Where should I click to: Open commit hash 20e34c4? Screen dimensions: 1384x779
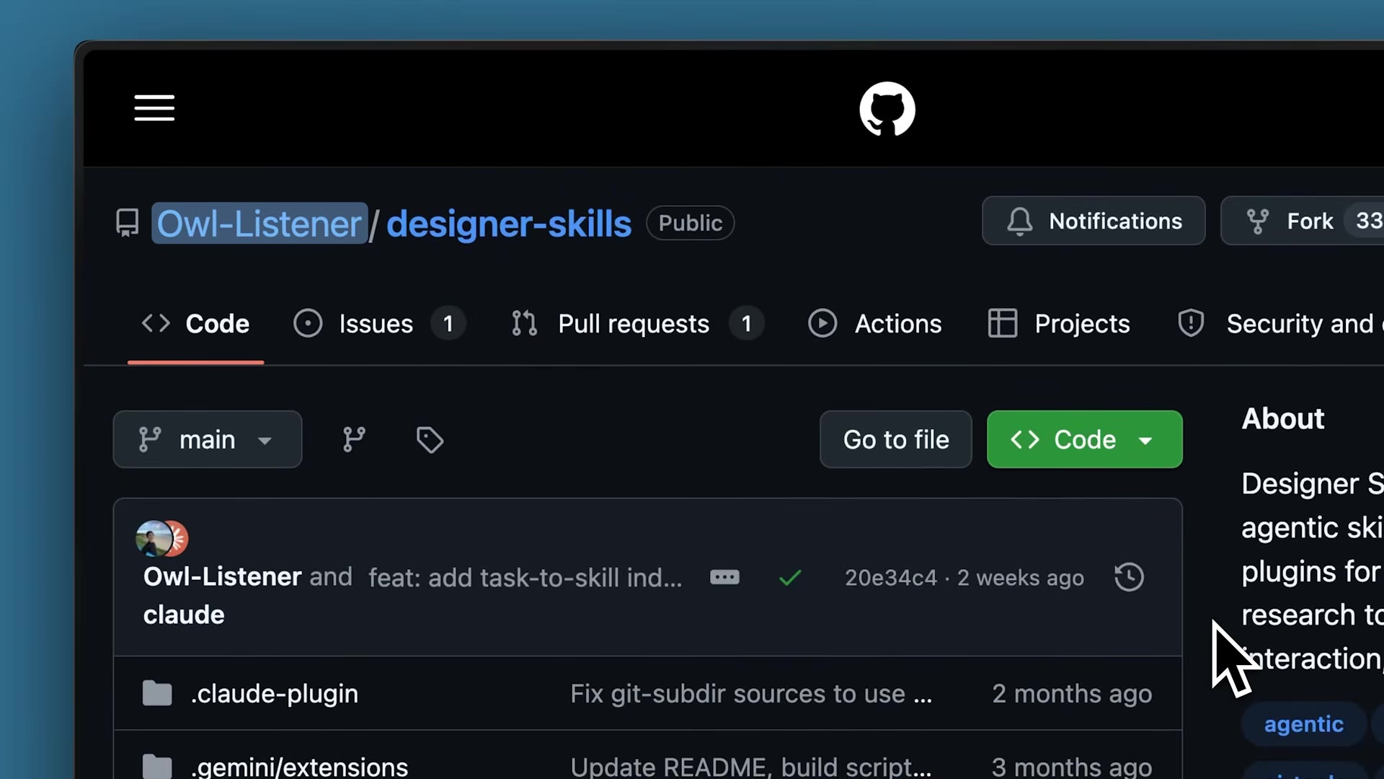point(891,578)
